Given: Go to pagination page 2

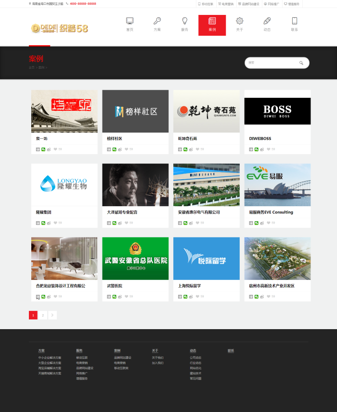Looking at the screenshot, I should (x=43, y=315).
